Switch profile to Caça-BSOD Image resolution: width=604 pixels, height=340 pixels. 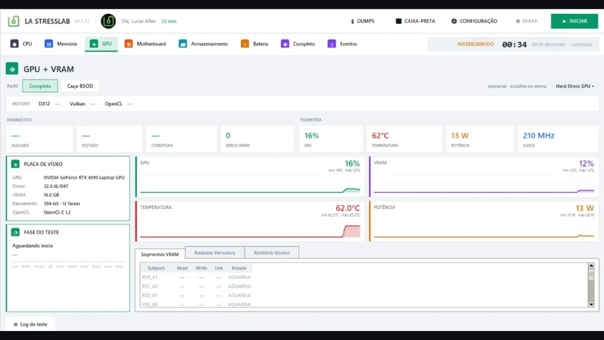click(80, 86)
